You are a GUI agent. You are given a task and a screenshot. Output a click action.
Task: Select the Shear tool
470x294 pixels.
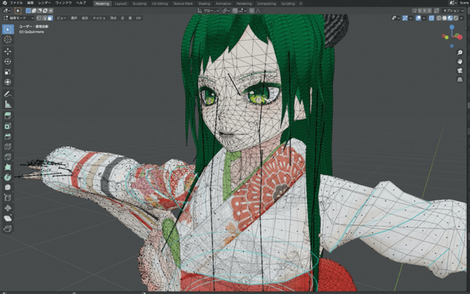click(8, 218)
